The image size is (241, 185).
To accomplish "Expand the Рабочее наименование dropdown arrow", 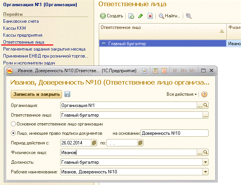I will pyautogui.click(x=205, y=171).
